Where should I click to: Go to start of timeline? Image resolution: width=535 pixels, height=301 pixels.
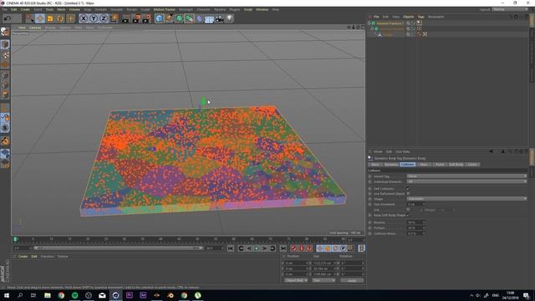point(231,248)
